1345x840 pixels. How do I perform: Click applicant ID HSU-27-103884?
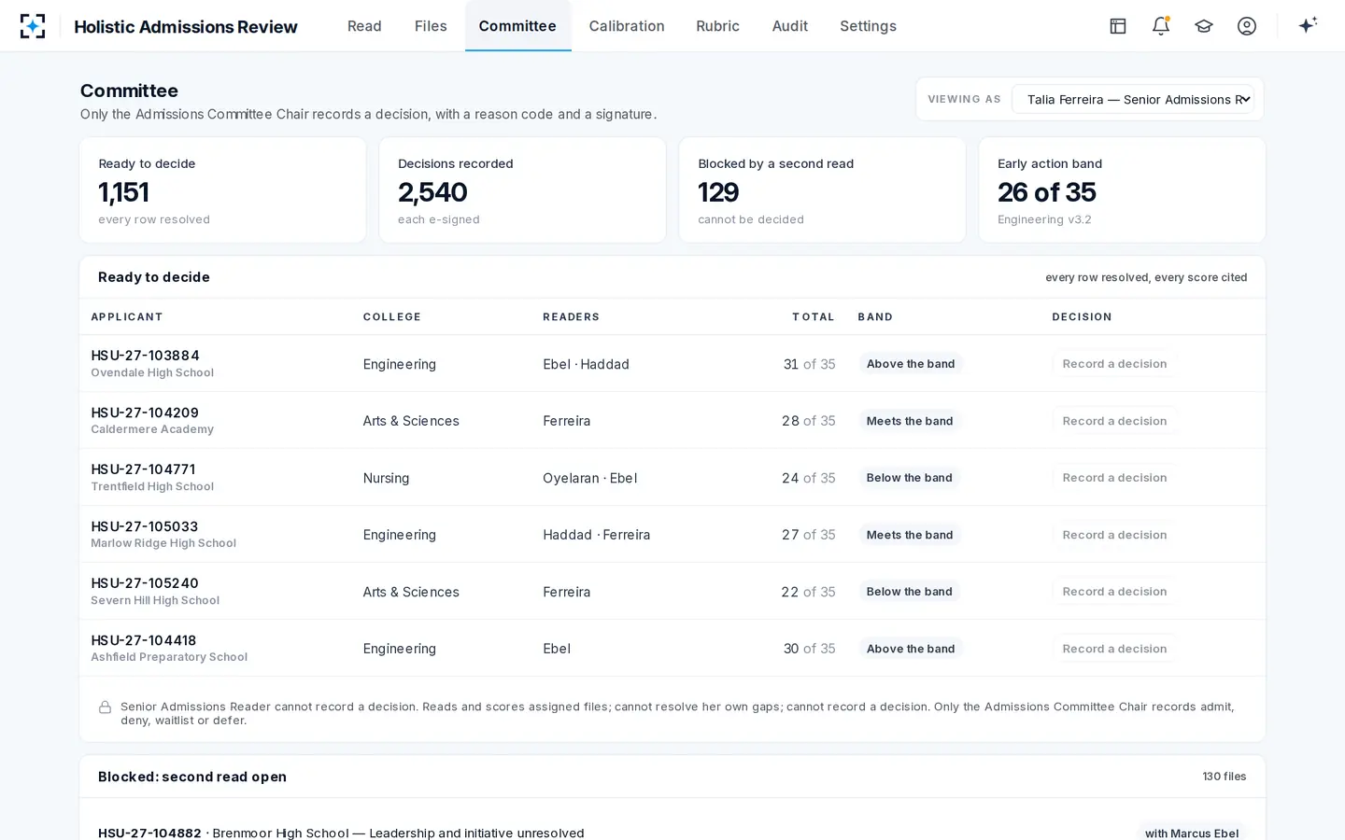click(145, 356)
